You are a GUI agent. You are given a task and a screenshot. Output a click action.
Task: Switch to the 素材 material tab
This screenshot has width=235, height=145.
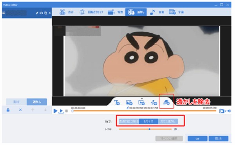click(x=16, y=102)
